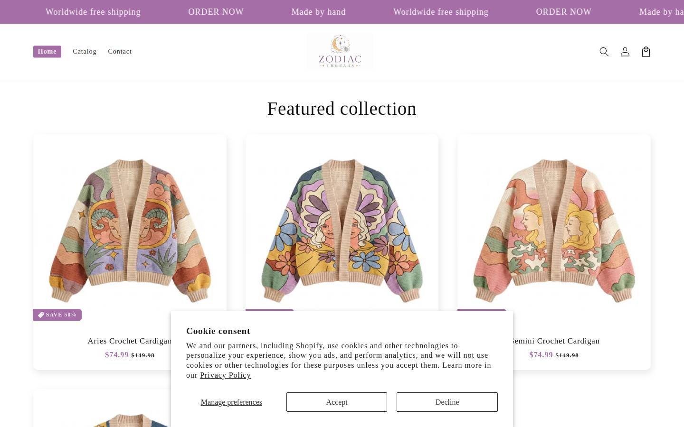
Task: Click the SAVE 50% tag badge
Action: pyautogui.click(x=57, y=315)
